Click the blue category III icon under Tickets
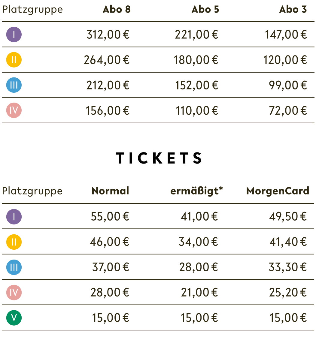Viewport: 316px width, 337px height. tap(14, 267)
